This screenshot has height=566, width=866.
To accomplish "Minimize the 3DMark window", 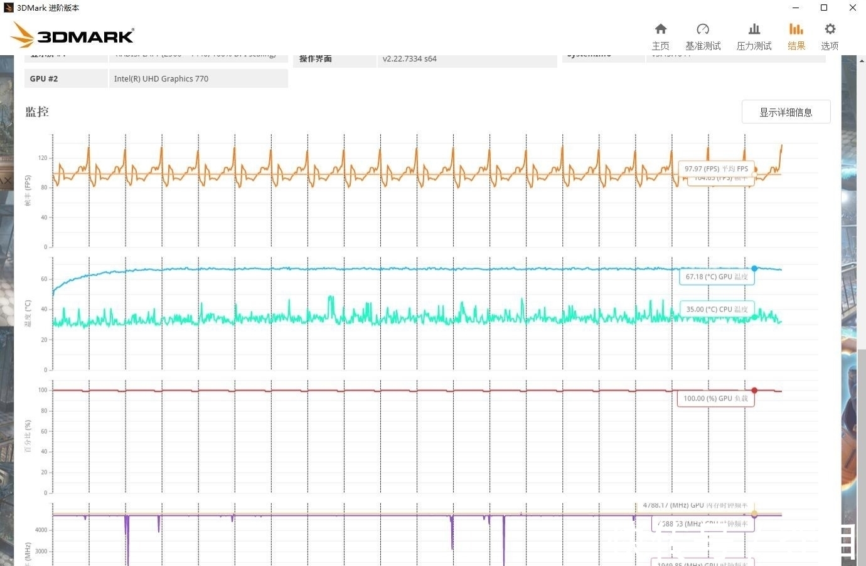I will pos(796,8).
